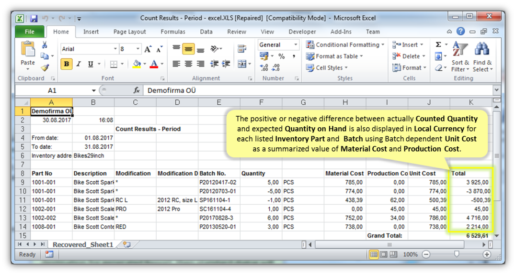Viewport: 516px width, 275px height.
Task: Toggle Italic formatting
Action: pos(78,64)
